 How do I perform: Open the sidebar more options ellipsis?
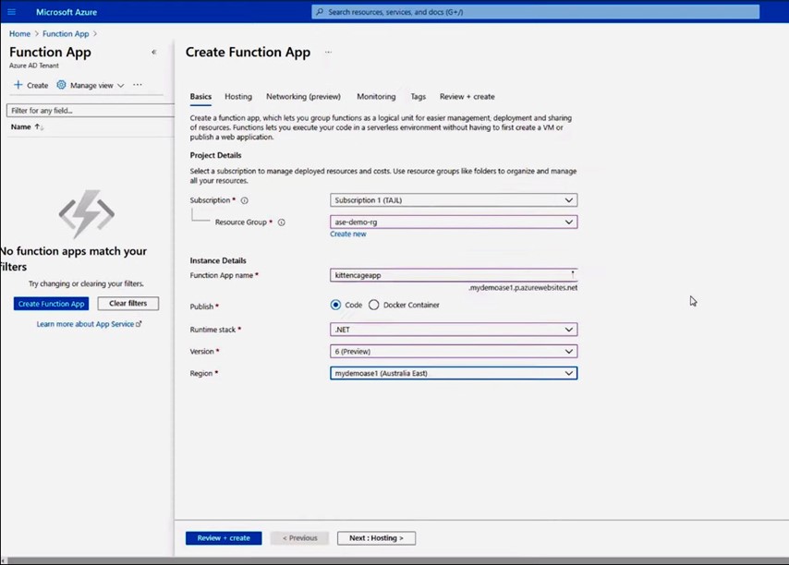click(138, 85)
